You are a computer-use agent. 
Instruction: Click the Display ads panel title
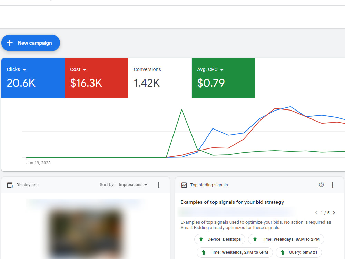tap(27, 185)
